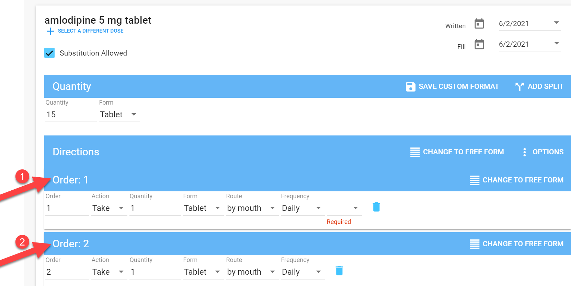Click Change to Free Form for Order 2
Viewport: 571px width, 286px height.
point(517,244)
